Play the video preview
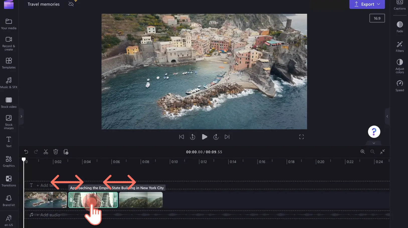Screen dimensions: 408x228 click(x=204, y=137)
